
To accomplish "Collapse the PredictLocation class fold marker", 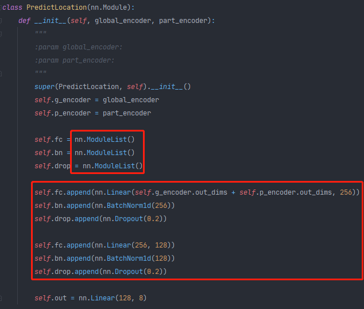I will tap(1, 7).
